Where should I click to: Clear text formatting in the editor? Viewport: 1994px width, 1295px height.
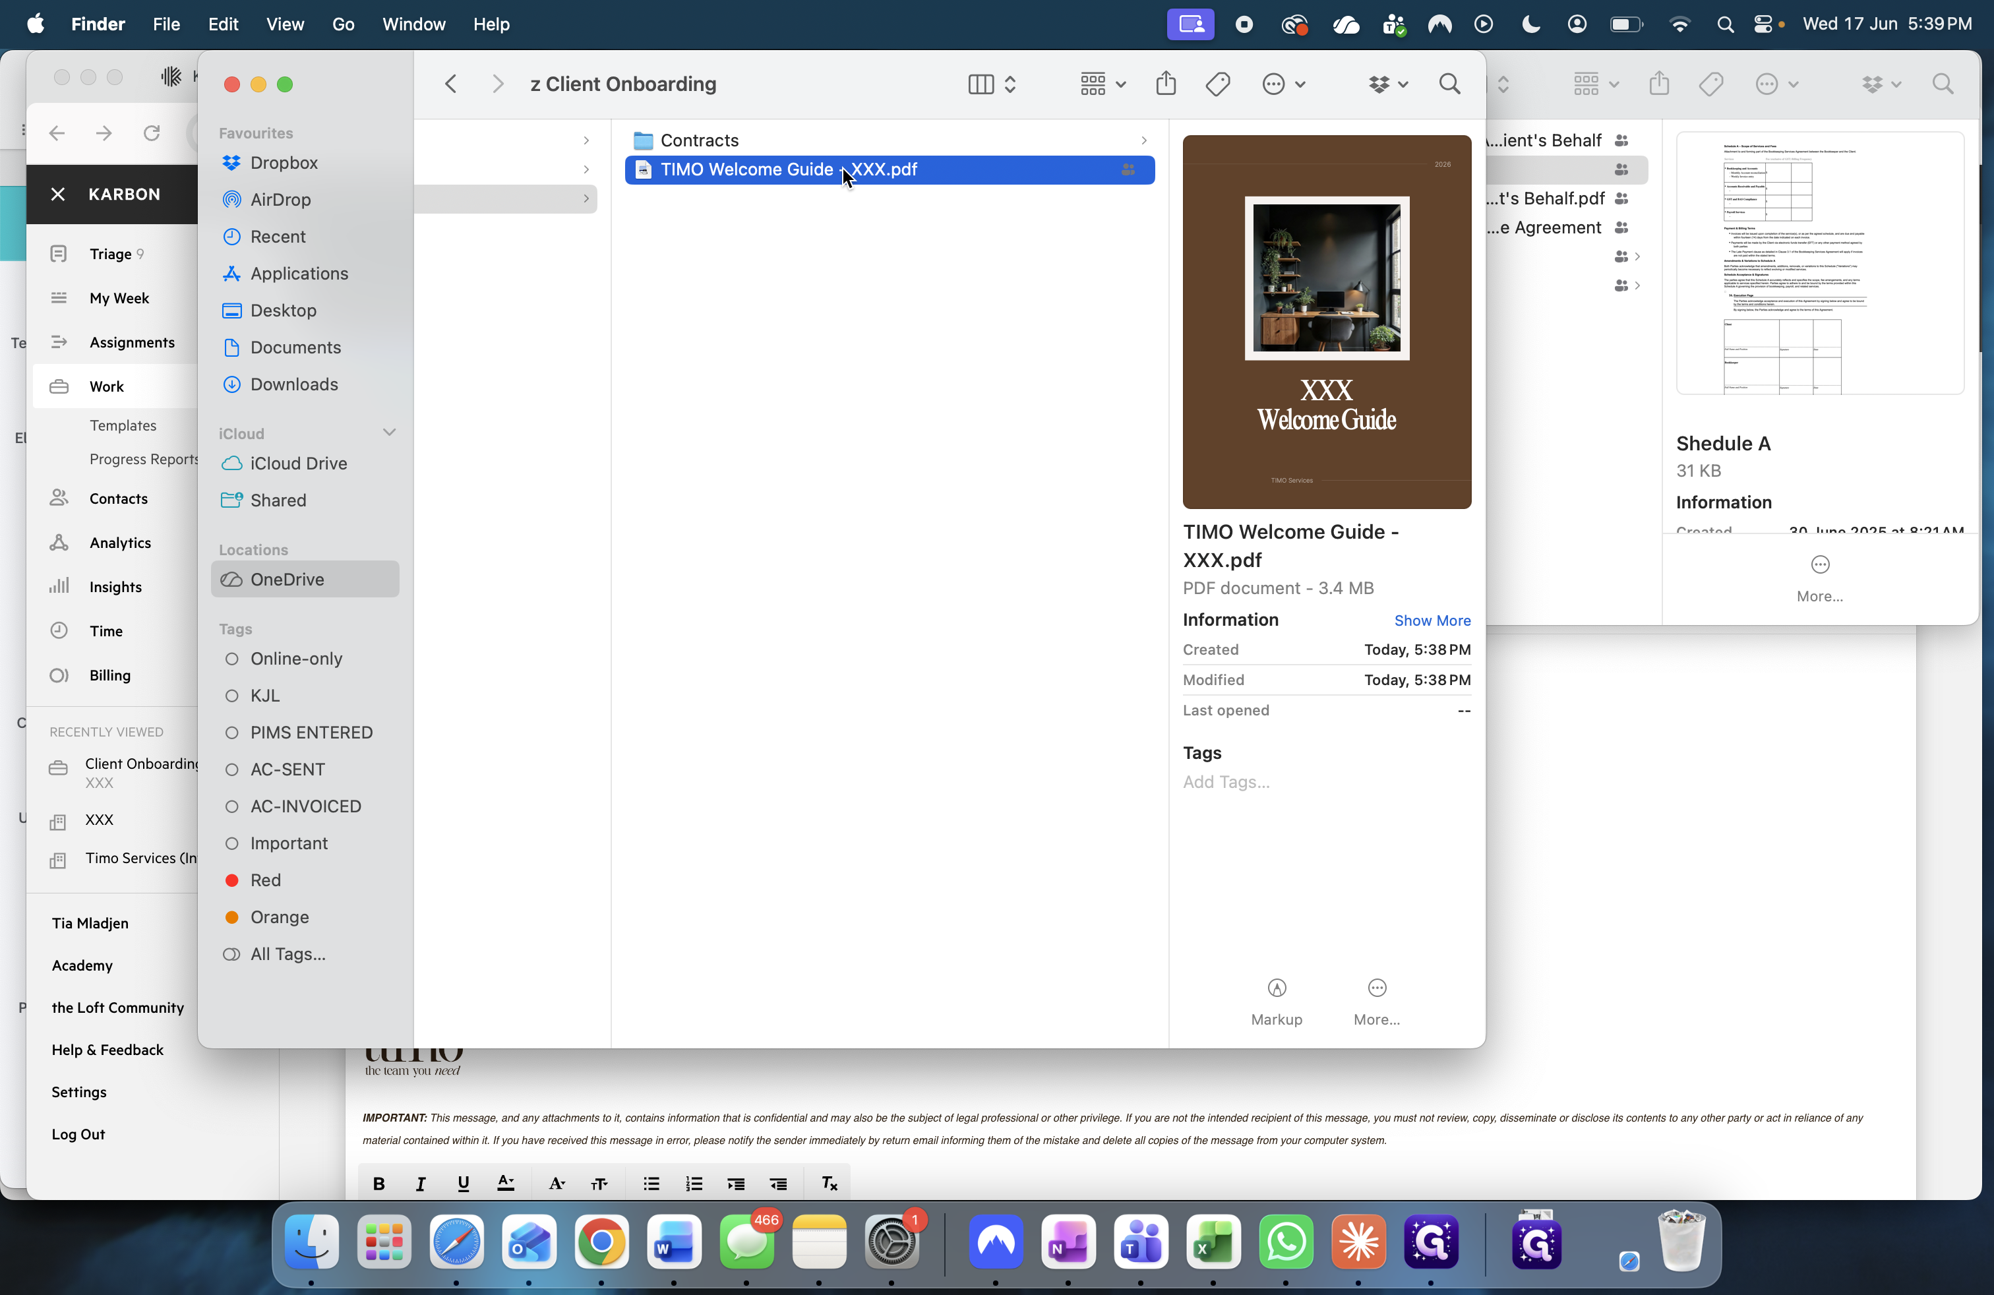(x=830, y=1183)
